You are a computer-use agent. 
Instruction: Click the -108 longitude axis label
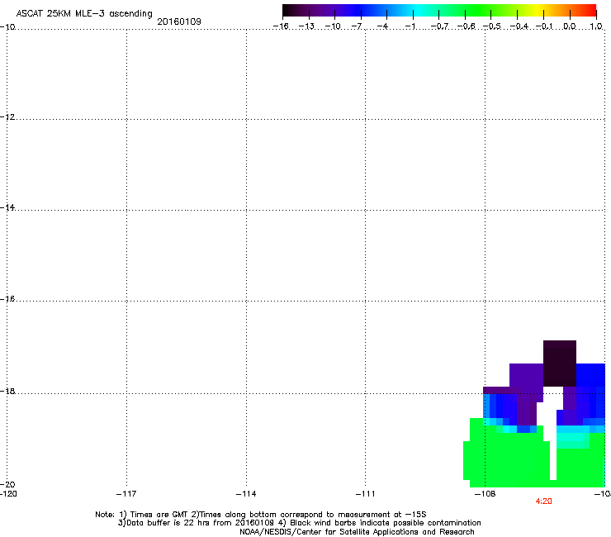pos(485,494)
